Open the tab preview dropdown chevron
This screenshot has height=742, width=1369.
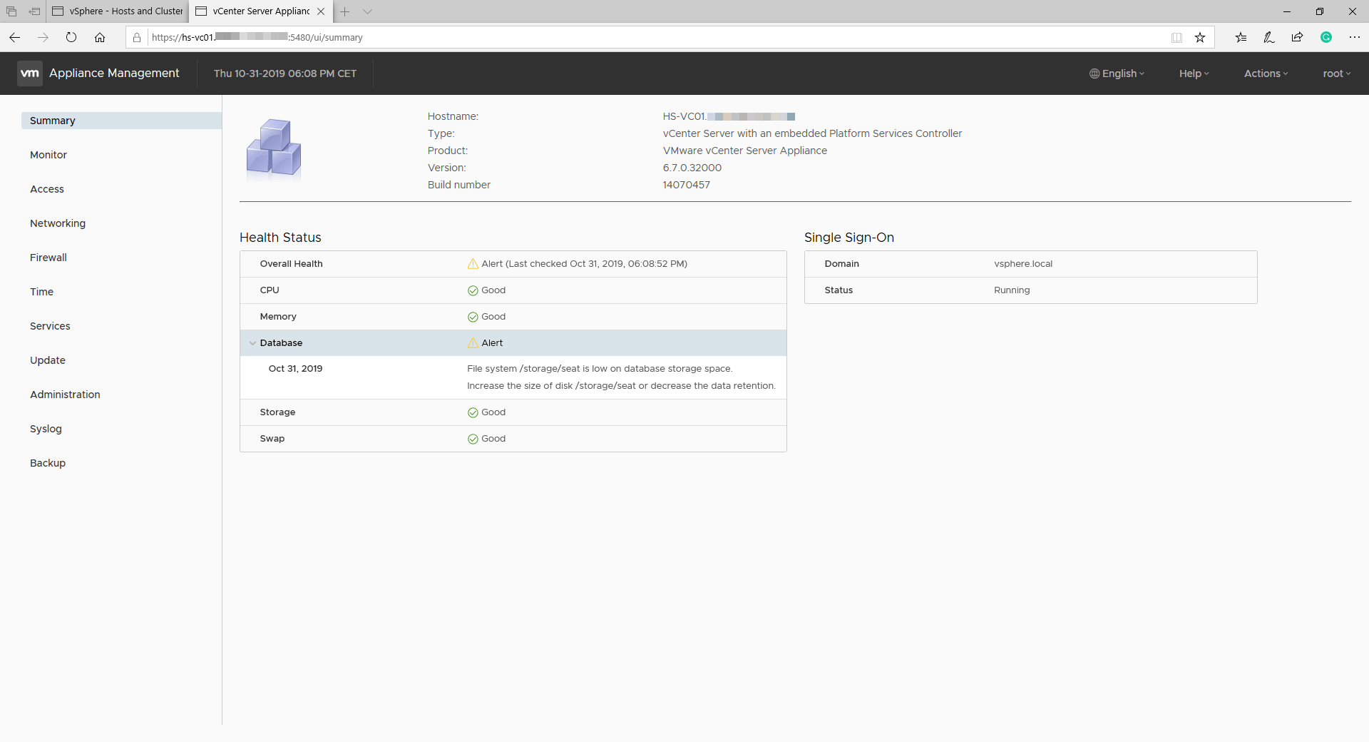click(368, 11)
